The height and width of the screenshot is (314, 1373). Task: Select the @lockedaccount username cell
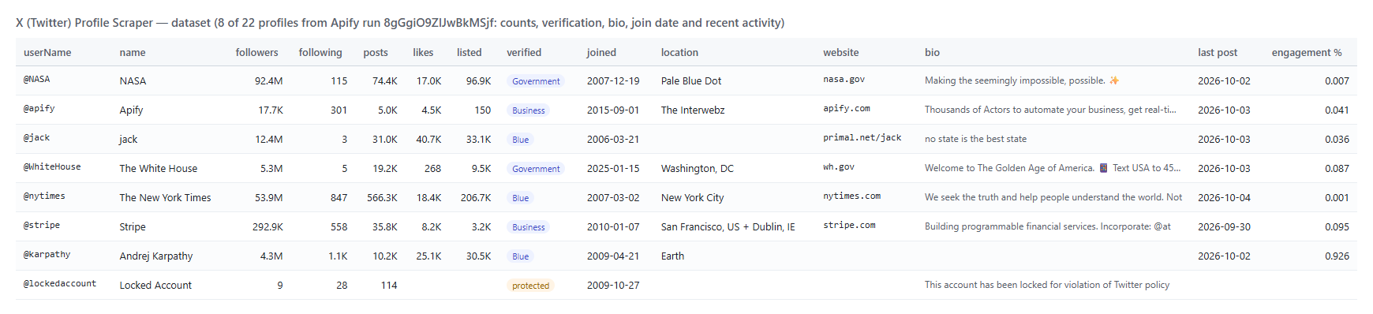pos(60,284)
